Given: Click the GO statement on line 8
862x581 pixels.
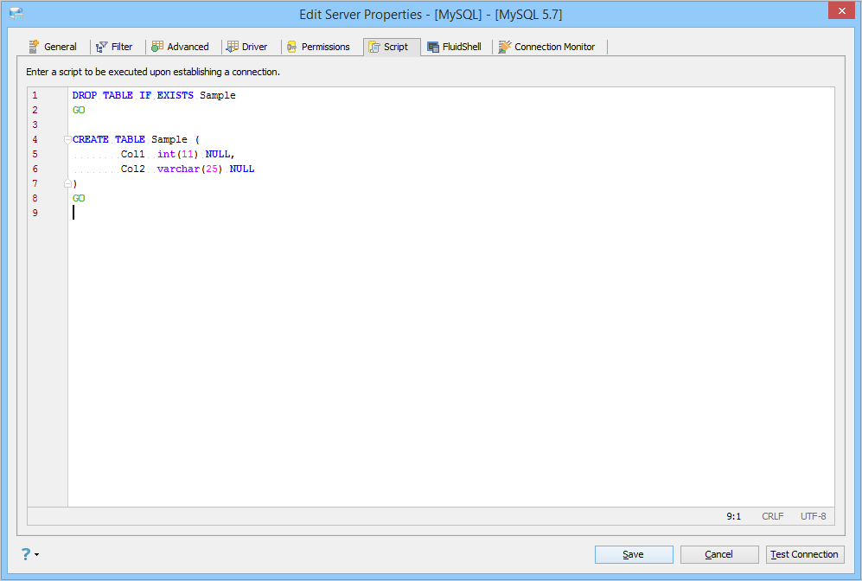Looking at the screenshot, I should (79, 198).
